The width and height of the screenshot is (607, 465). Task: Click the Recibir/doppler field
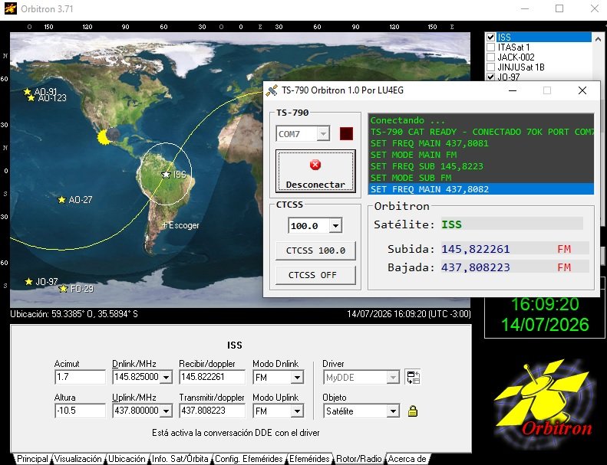tap(212, 377)
